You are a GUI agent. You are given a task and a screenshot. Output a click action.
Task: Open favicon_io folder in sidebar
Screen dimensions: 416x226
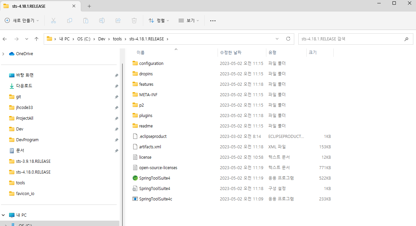pos(22,193)
